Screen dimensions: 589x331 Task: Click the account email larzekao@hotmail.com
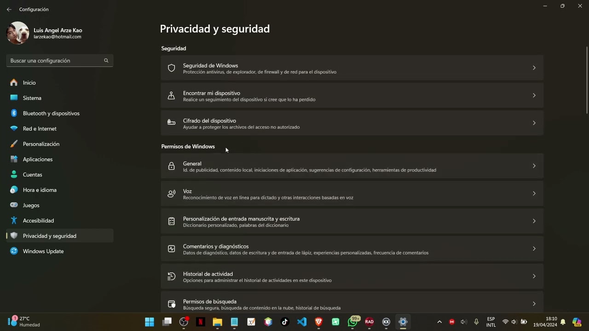click(58, 37)
